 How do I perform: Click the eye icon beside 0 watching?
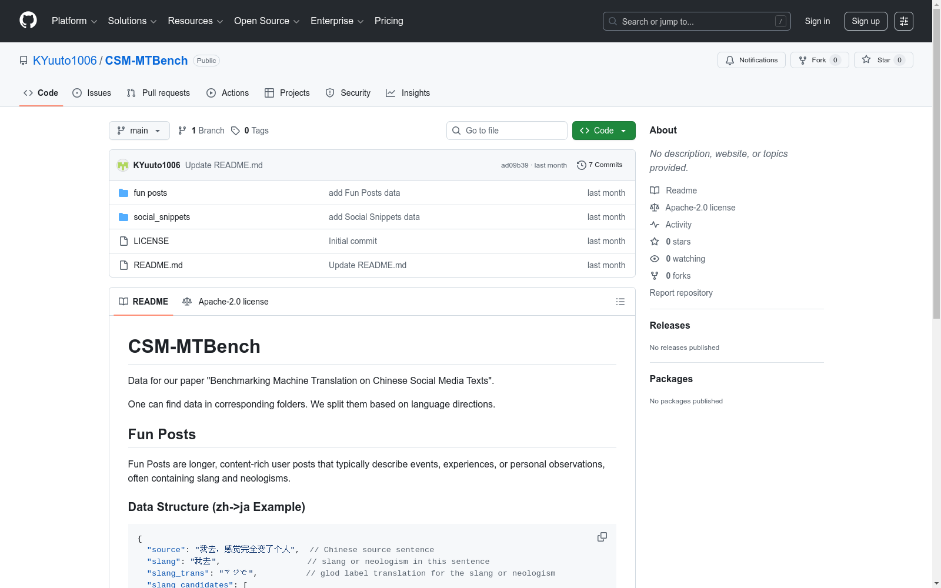pyautogui.click(x=655, y=259)
